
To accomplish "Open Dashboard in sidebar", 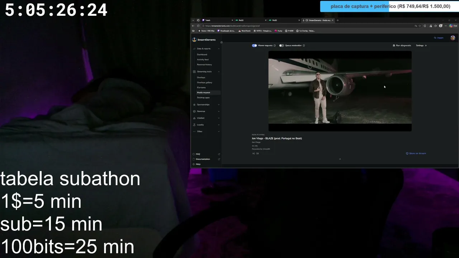I will click(x=202, y=54).
